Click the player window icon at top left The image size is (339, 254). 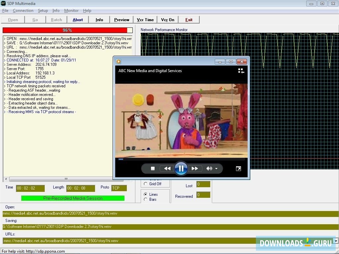coord(118,62)
